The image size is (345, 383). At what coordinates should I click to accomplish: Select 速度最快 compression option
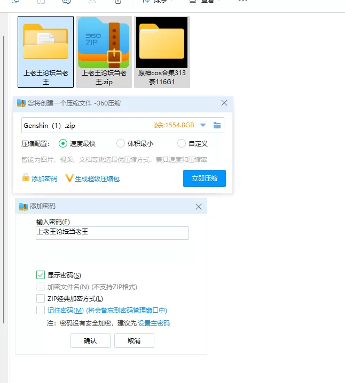[63, 143]
